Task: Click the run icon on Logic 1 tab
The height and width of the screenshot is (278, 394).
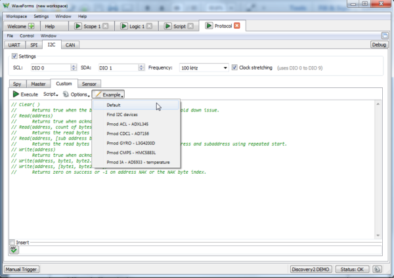Action: tap(123, 26)
